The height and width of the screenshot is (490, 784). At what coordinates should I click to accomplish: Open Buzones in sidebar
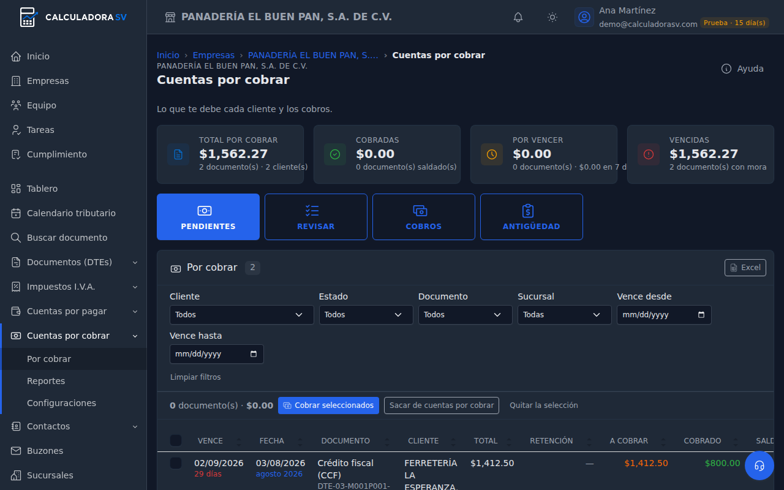[73, 451]
